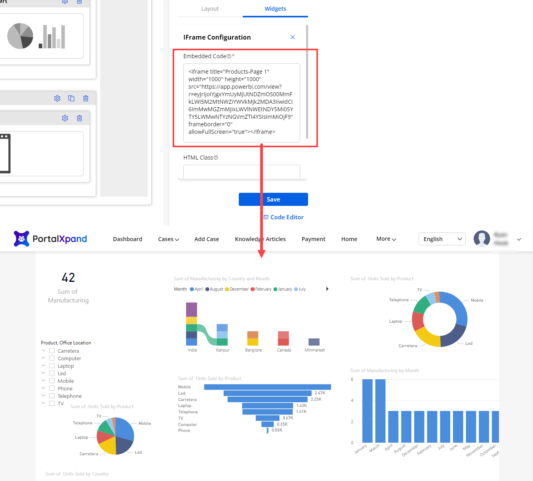Check the Carretera checkbox
This screenshot has height=481, width=533.
[x=52, y=351]
